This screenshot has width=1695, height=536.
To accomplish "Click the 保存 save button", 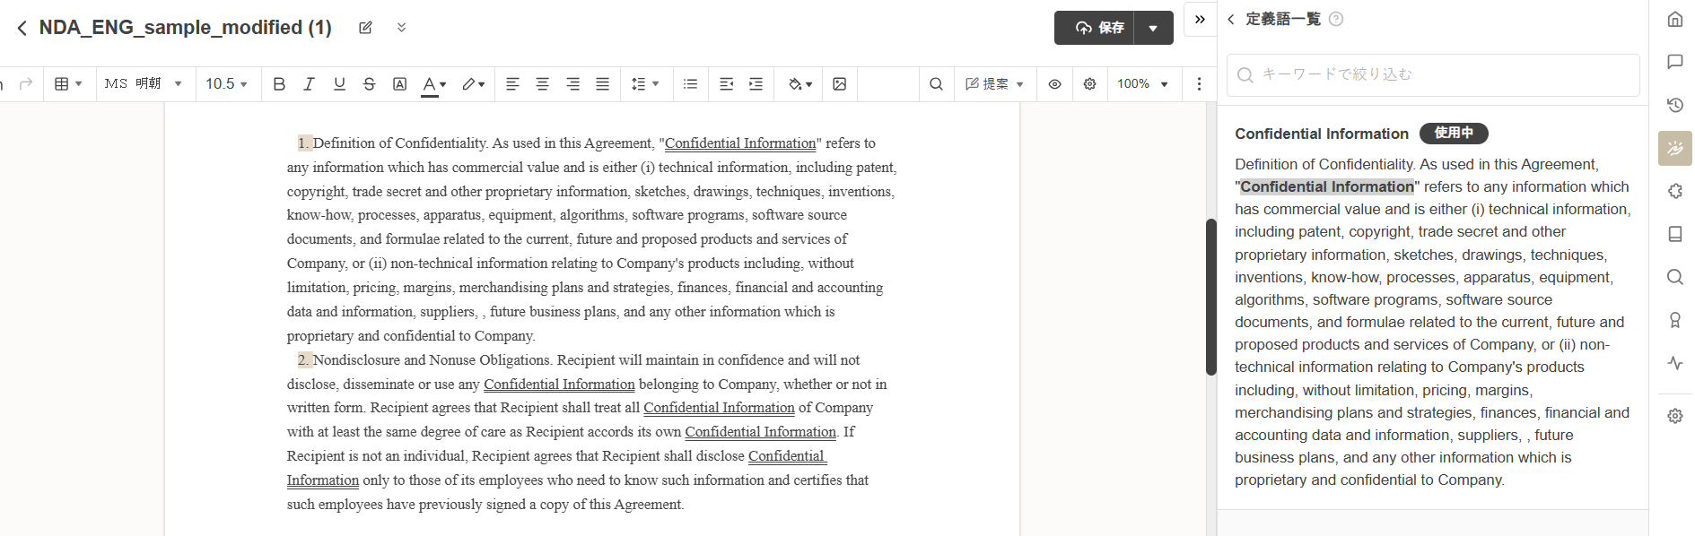I will tap(1099, 28).
